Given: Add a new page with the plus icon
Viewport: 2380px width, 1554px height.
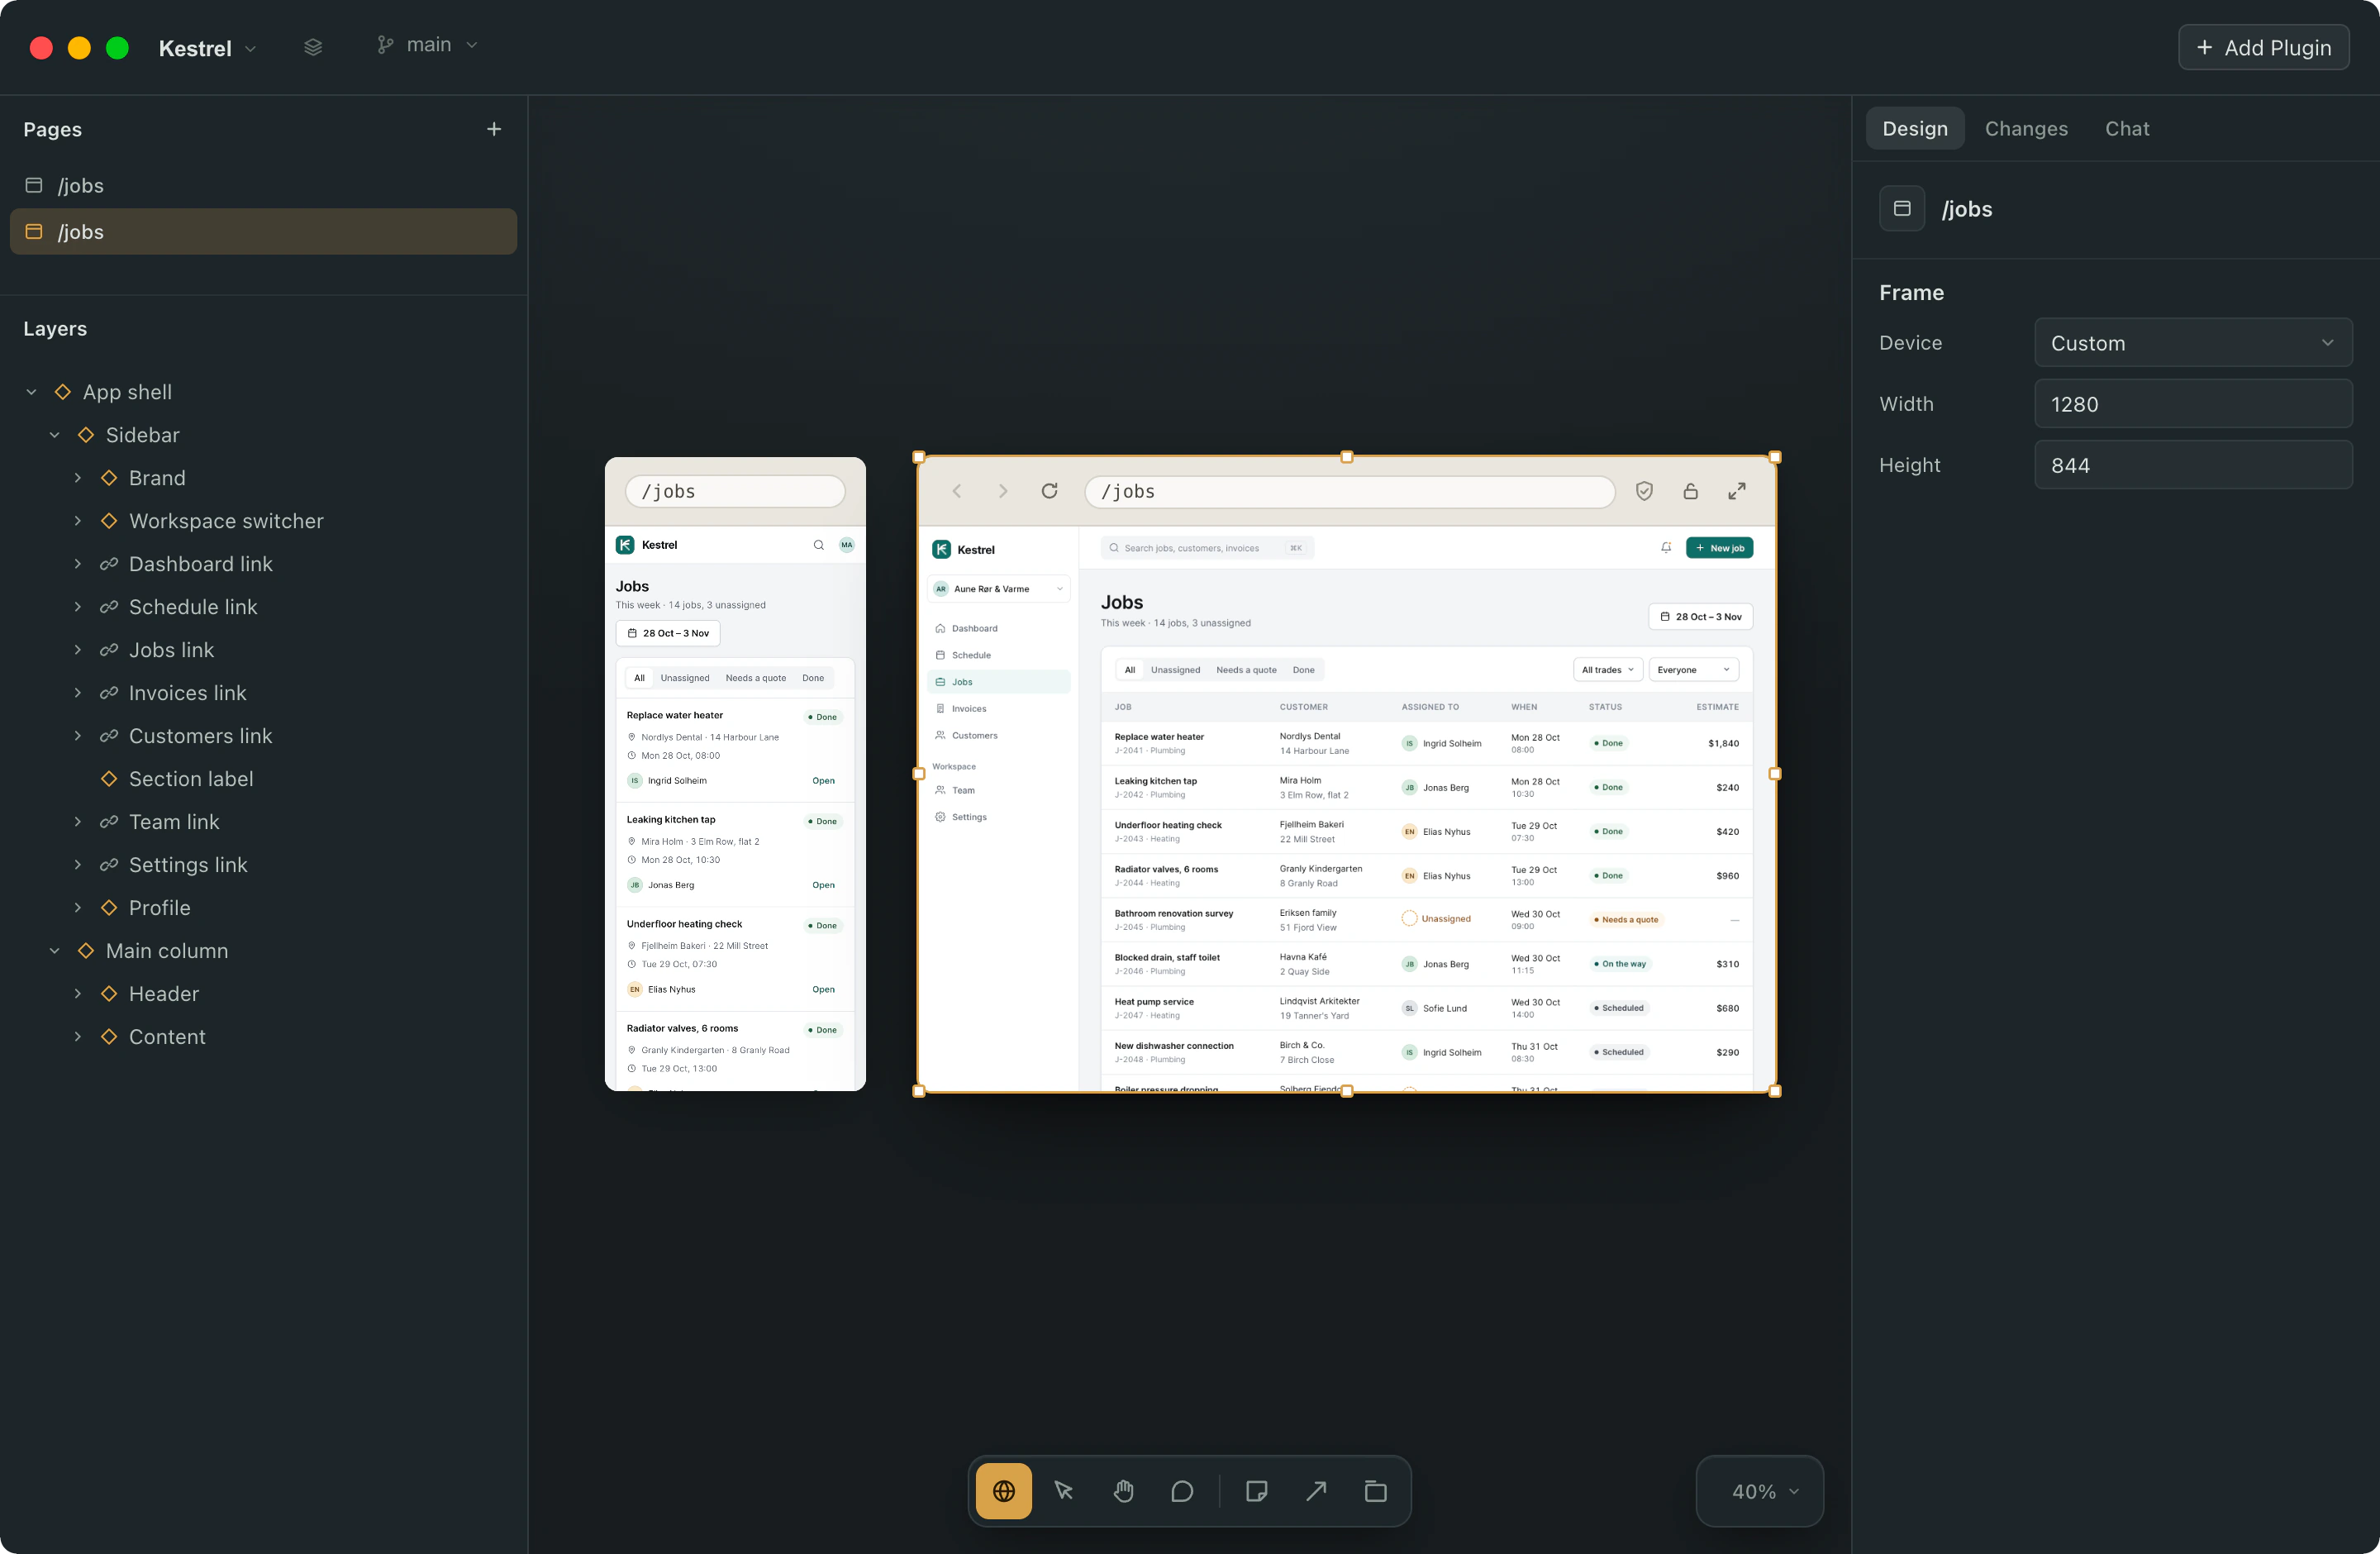Looking at the screenshot, I should 494,129.
